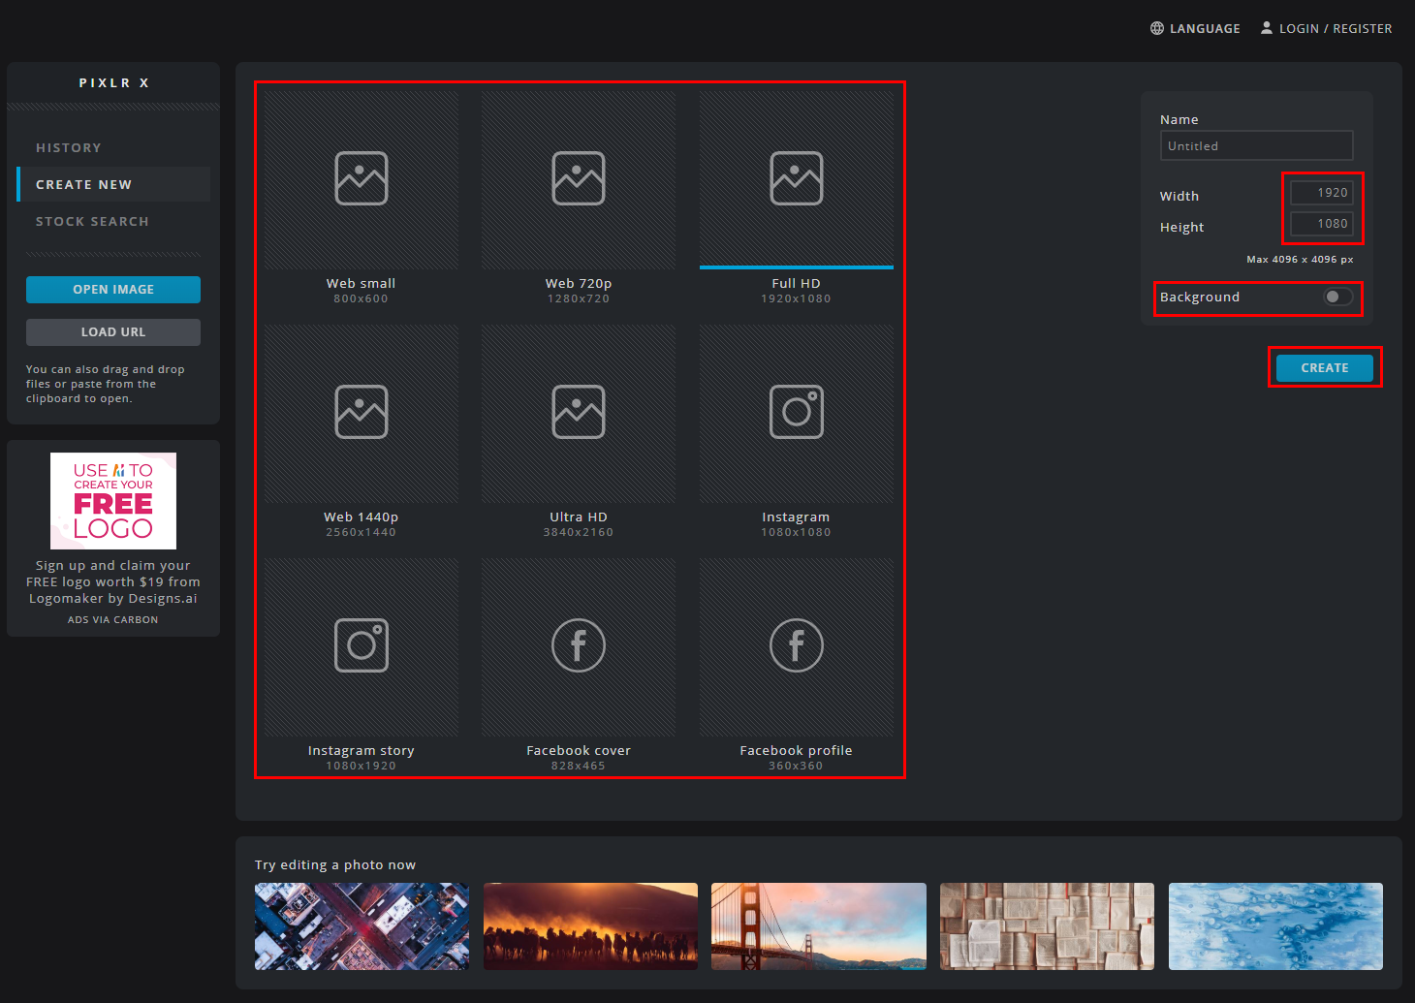Screen dimensions: 1415x1003
Task: Open the horses at sunset sample photo
Action: pyautogui.click(x=590, y=926)
